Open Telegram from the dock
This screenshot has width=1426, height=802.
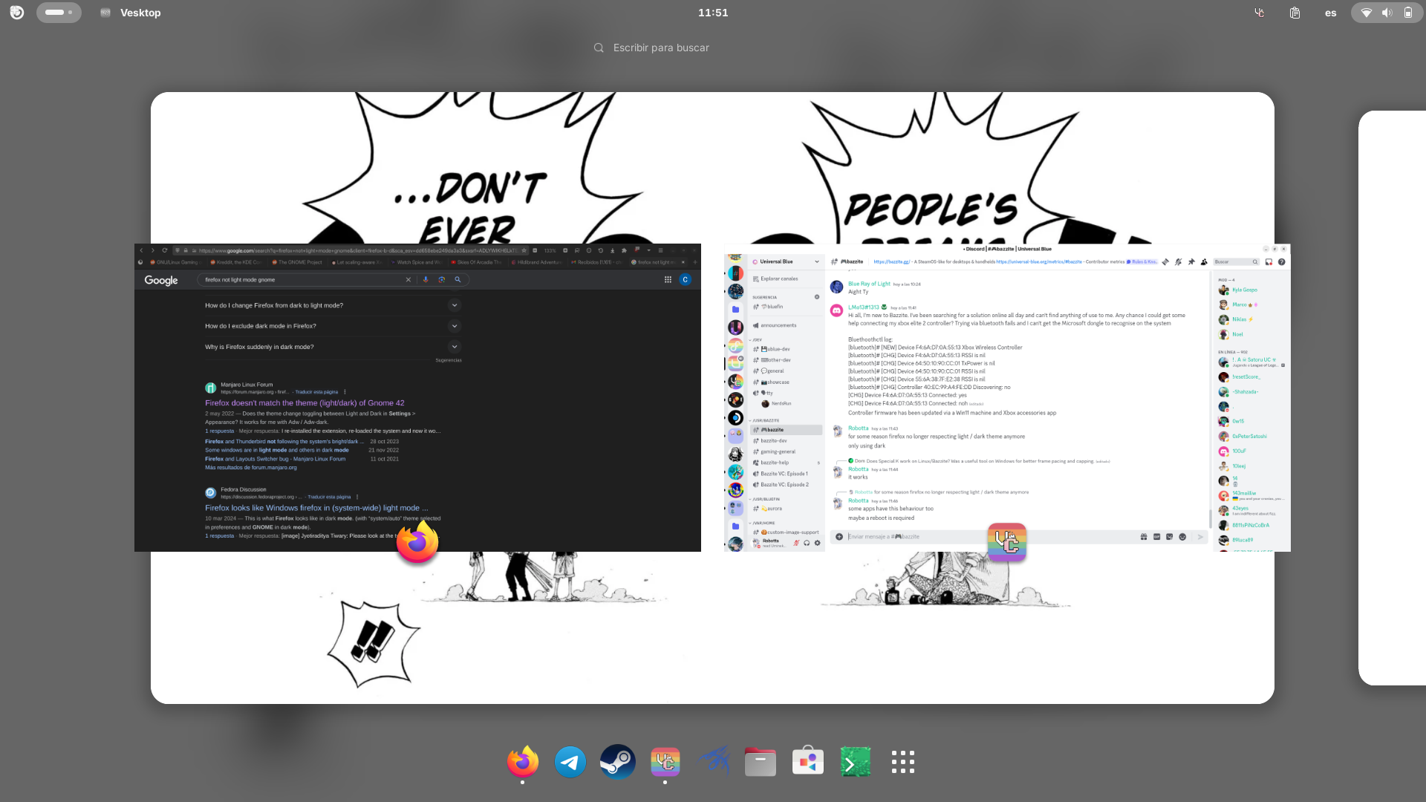tap(570, 762)
